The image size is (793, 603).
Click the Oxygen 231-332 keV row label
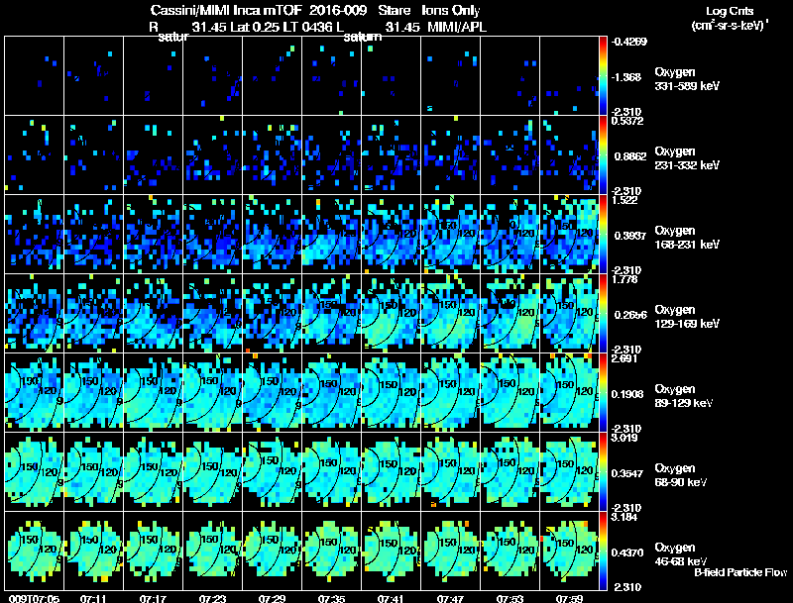click(687, 158)
